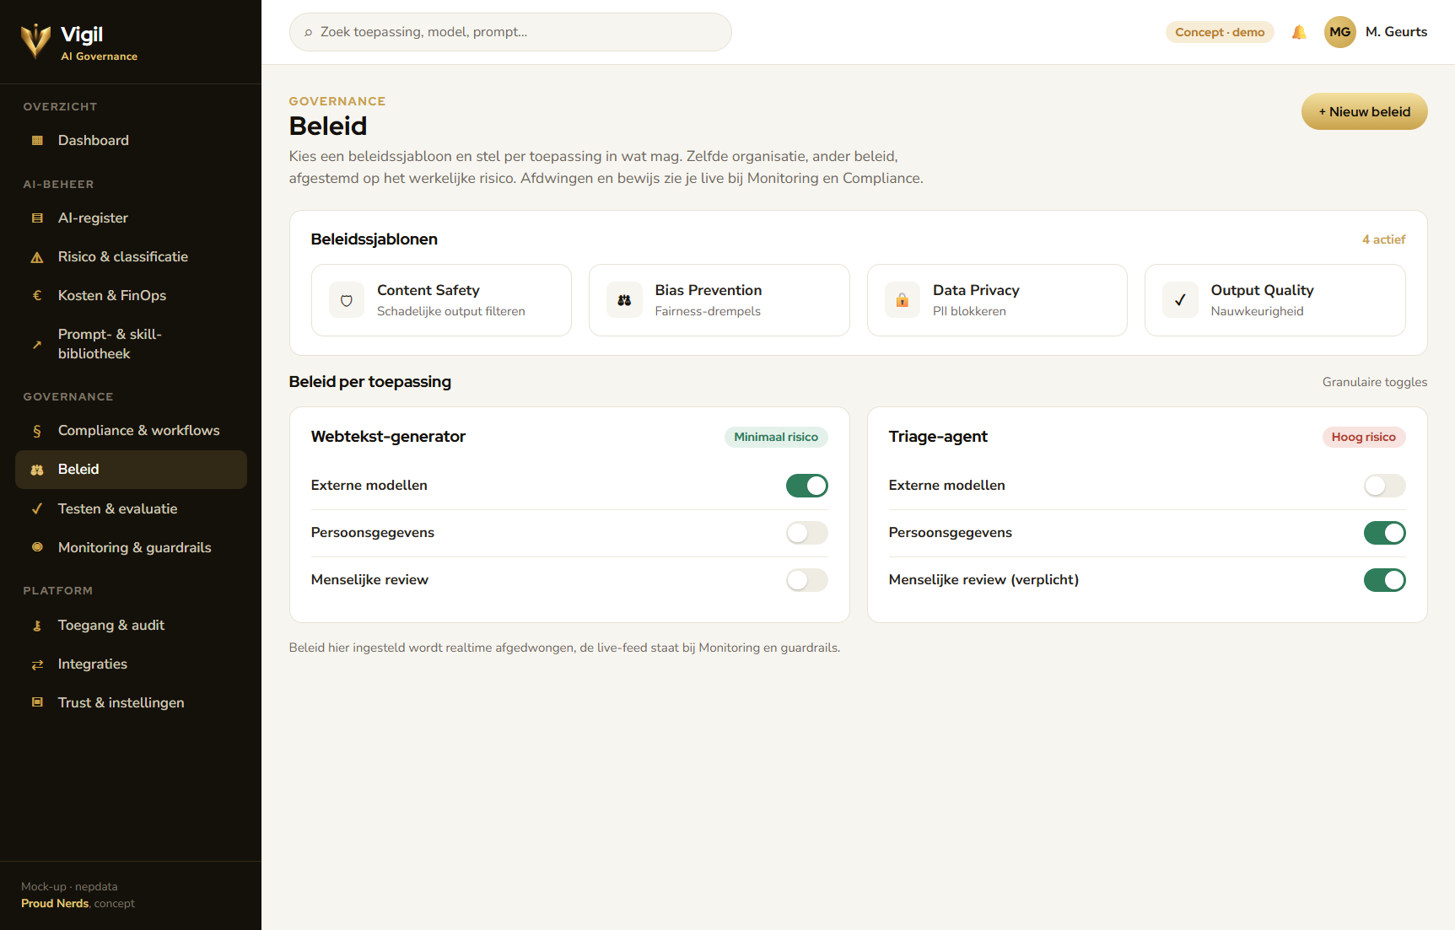The width and height of the screenshot is (1455, 930).
Task: Click the Toegang & audit icon
Action: [37, 626]
